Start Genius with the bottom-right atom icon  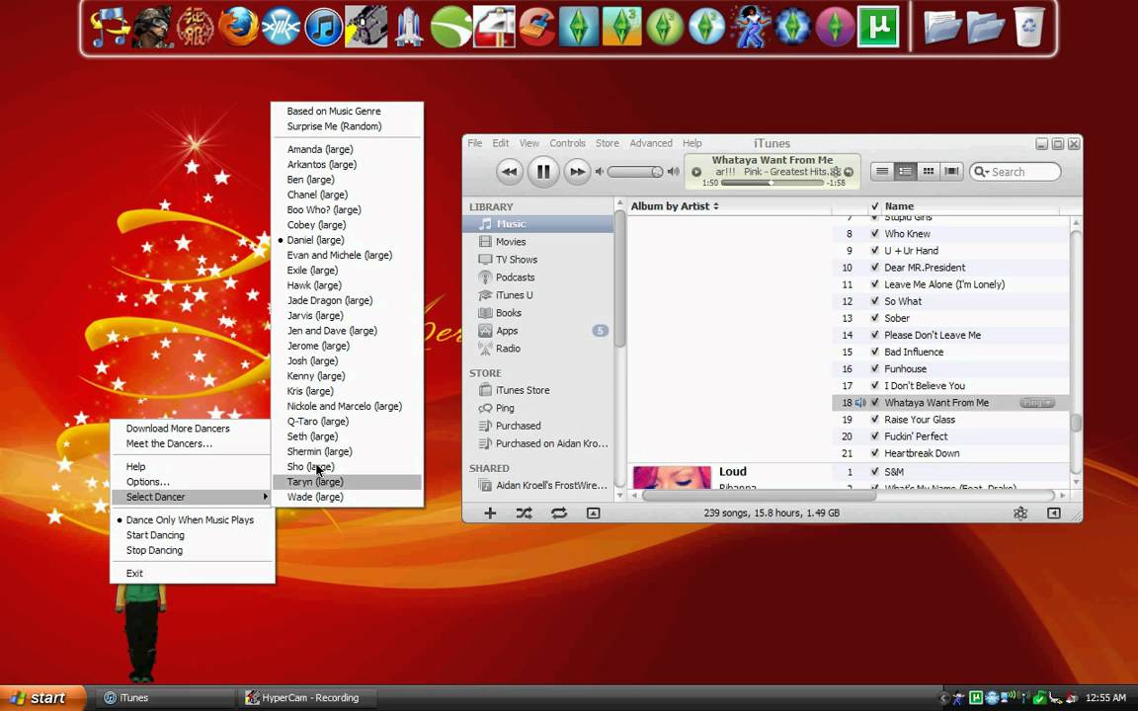tap(1020, 513)
